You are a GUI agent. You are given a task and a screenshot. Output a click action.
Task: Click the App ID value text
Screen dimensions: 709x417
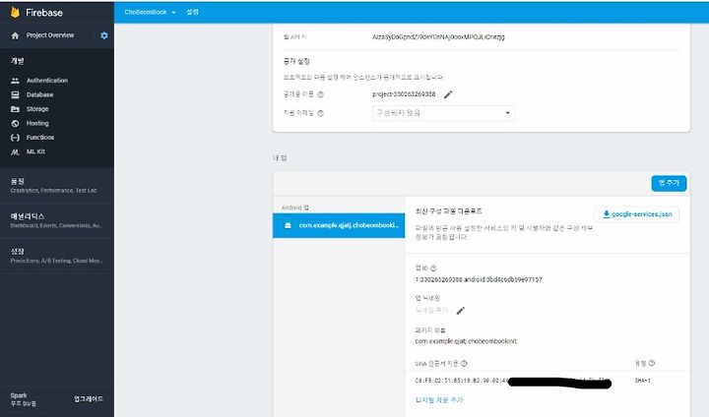coord(479,279)
